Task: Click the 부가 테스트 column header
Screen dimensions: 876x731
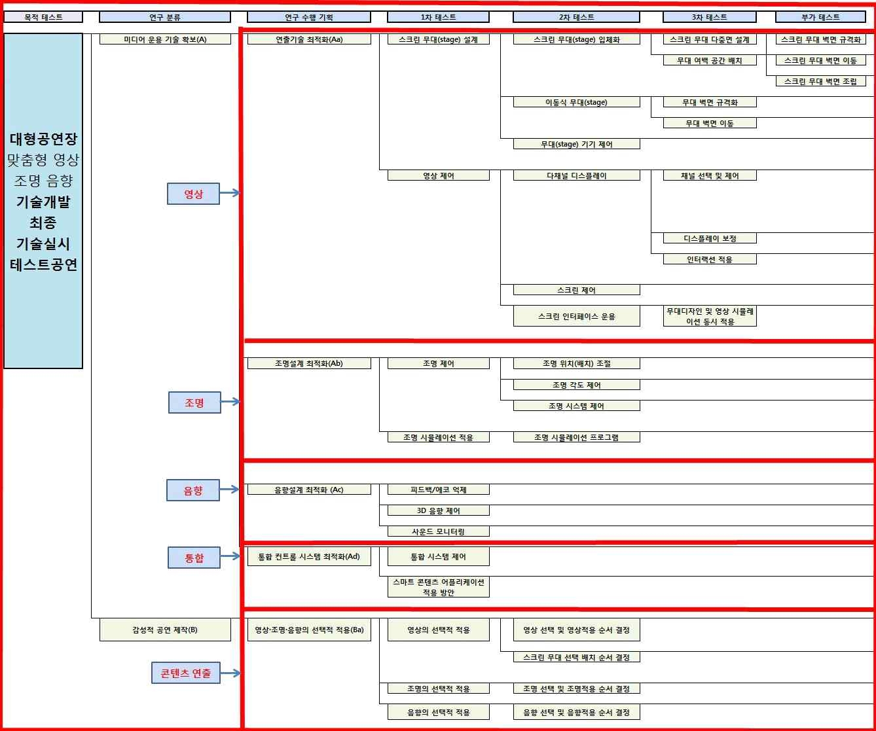Action: (x=820, y=17)
